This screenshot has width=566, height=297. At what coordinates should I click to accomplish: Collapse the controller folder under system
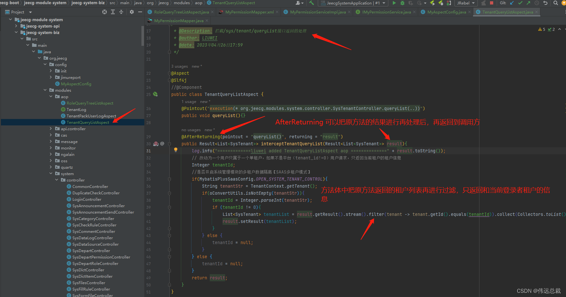point(57,180)
